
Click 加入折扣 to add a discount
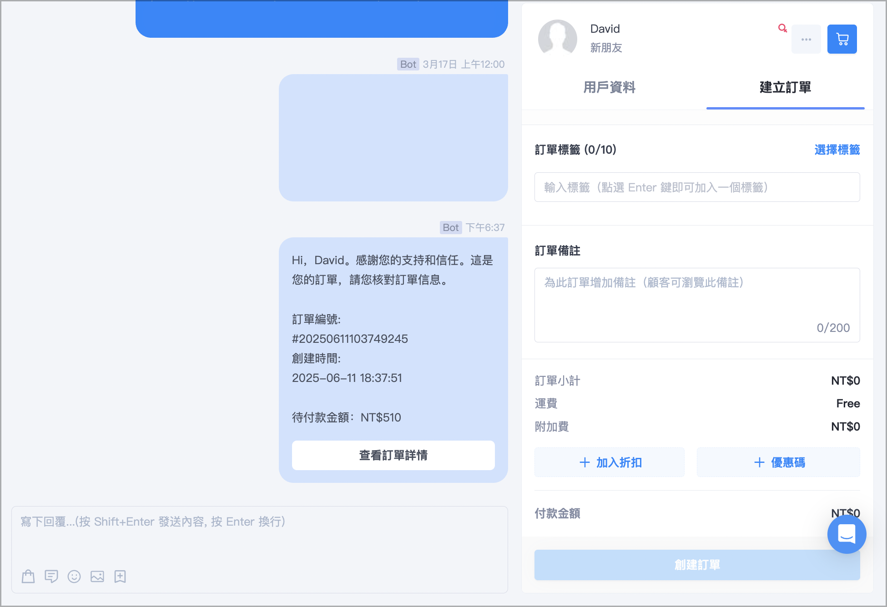tap(610, 462)
